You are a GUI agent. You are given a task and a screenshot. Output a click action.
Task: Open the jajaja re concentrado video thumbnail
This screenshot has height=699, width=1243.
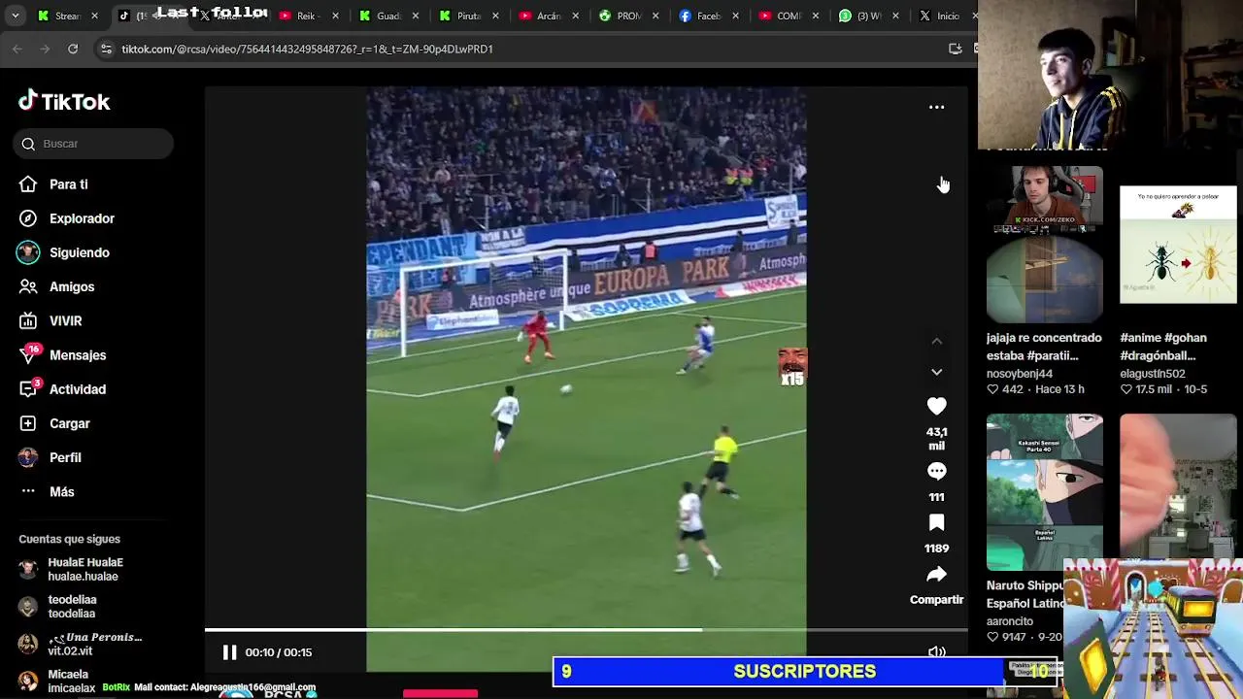[x=1044, y=244]
